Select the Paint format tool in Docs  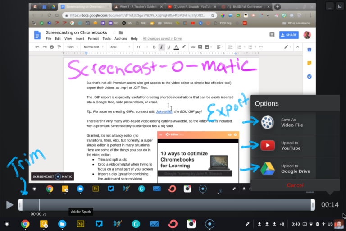(59, 47)
